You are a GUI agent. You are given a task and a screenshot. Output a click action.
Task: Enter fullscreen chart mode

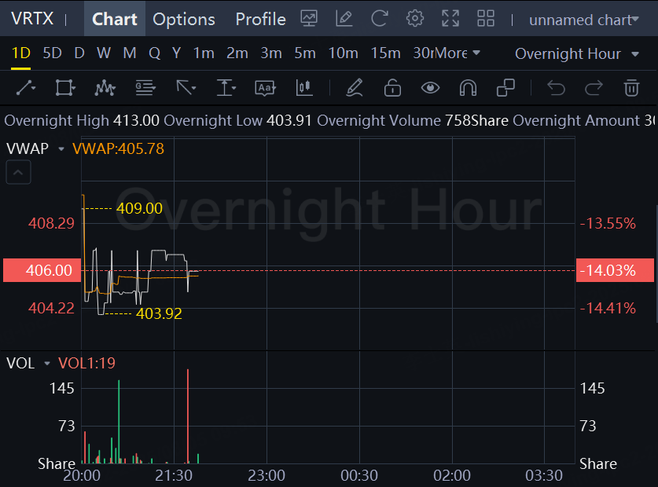click(450, 19)
